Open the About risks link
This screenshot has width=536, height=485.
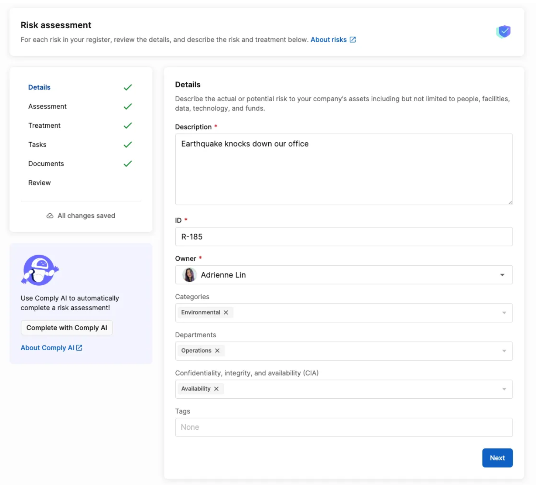(x=328, y=40)
